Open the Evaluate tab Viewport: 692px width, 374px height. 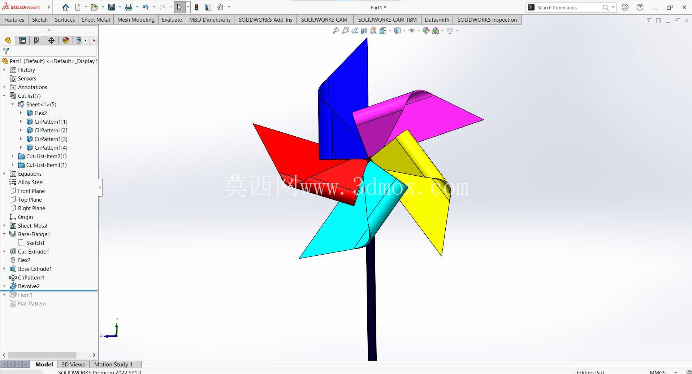click(172, 20)
